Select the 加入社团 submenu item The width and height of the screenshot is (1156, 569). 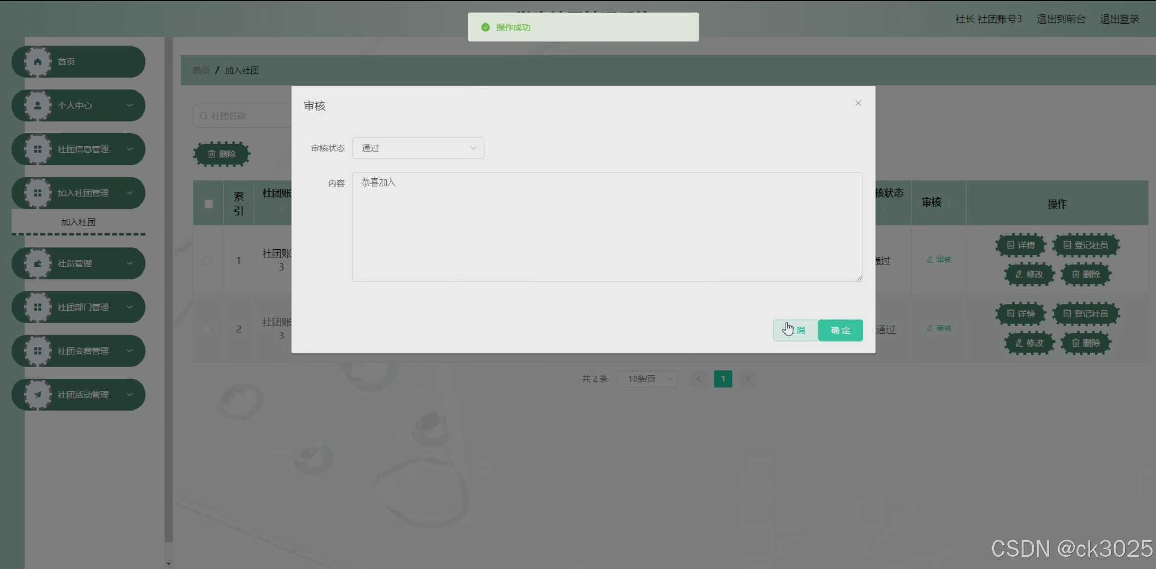point(78,222)
